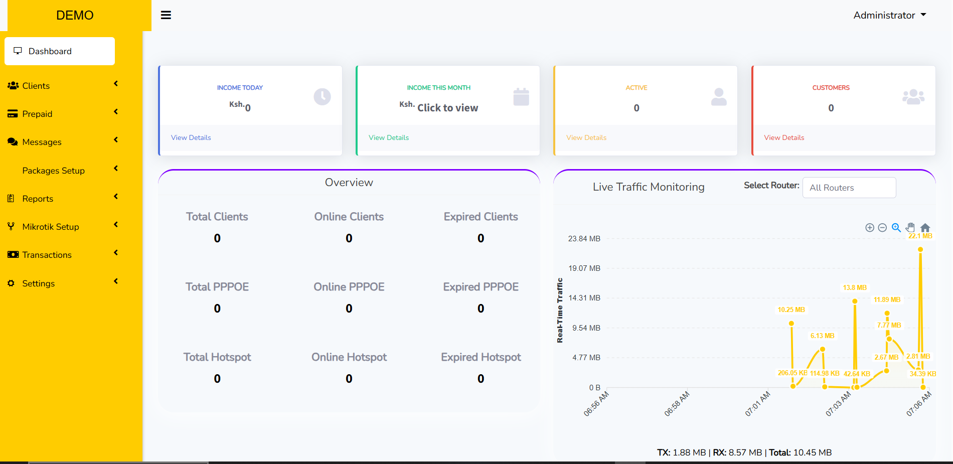Open the All Routers selector

(849, 187)
